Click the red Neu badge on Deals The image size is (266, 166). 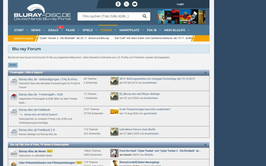pyautogui.click(x=61, y=27)
